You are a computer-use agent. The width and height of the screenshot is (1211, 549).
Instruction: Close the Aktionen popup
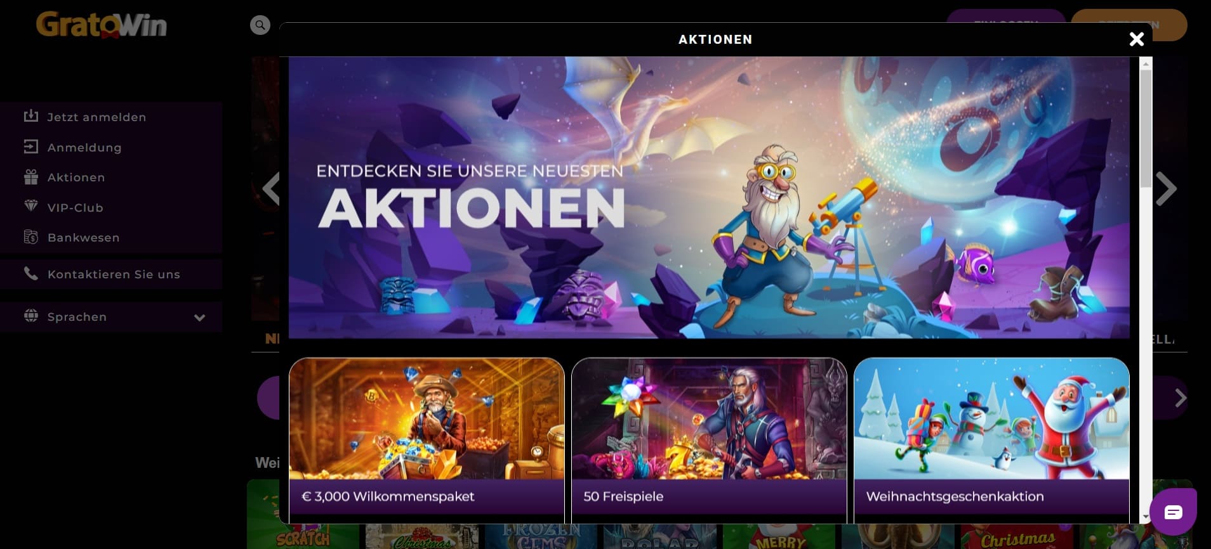click(x=1137, y=39)
